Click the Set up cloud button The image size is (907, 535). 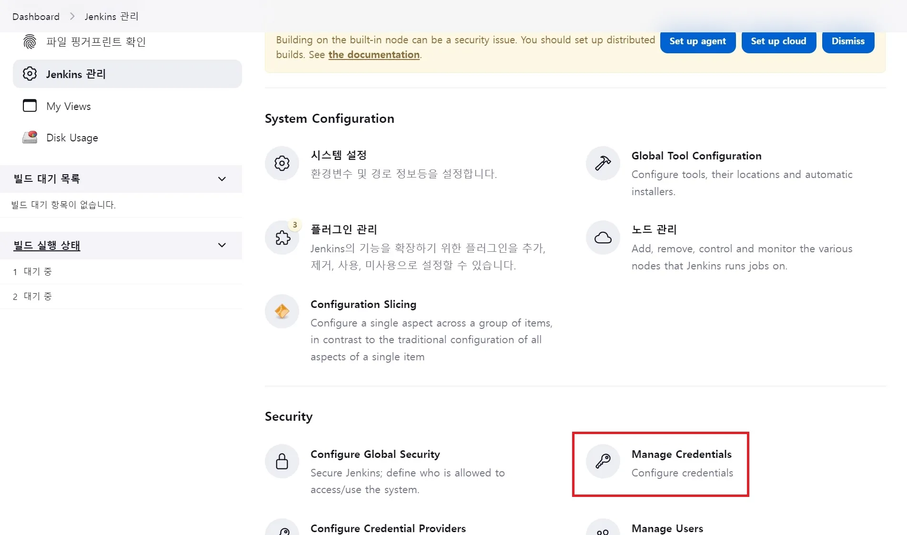(x=778, y=41)
